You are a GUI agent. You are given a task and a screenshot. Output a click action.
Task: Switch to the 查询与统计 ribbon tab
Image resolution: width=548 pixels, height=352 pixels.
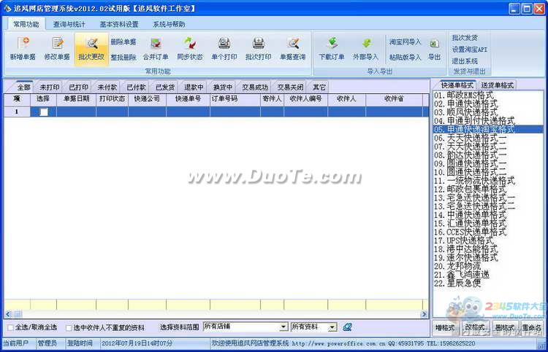point(69,24)
